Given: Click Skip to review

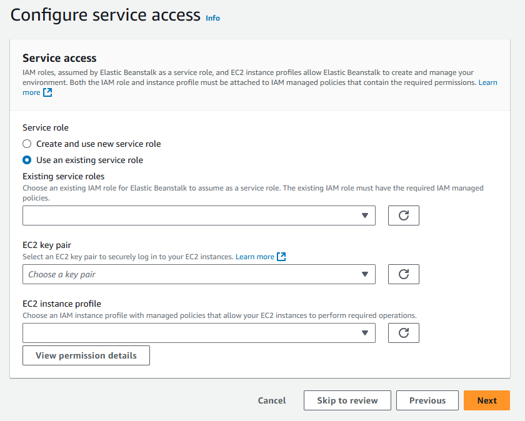Looking at the screenshot, I should click(x=347, y=400).
